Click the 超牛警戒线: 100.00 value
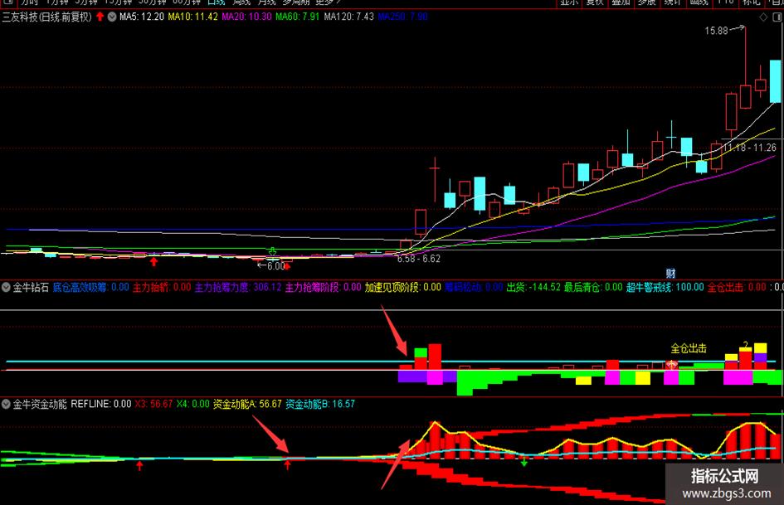 pyautogui.click(x=665, y=287)
